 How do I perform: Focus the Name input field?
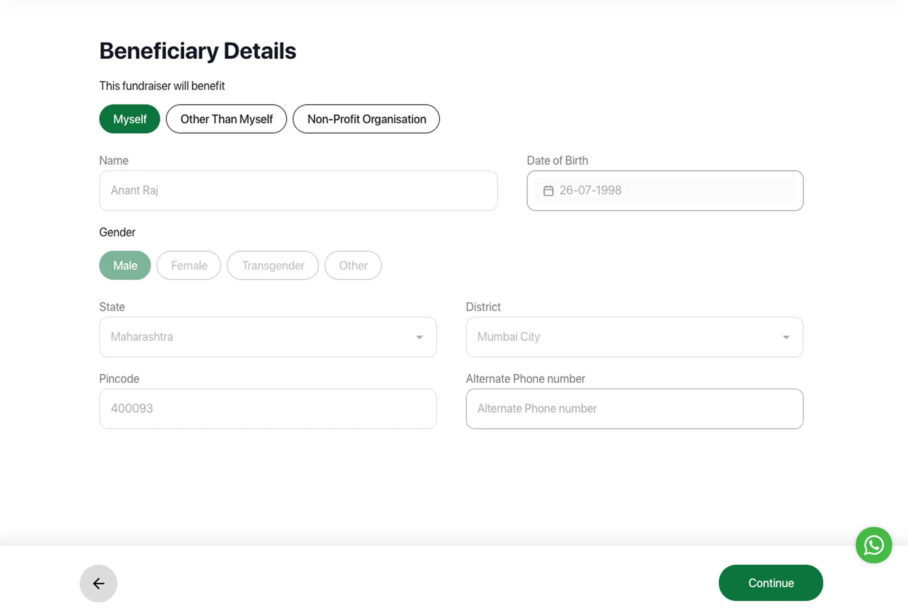pyautogui.click(x=298, y=191)
